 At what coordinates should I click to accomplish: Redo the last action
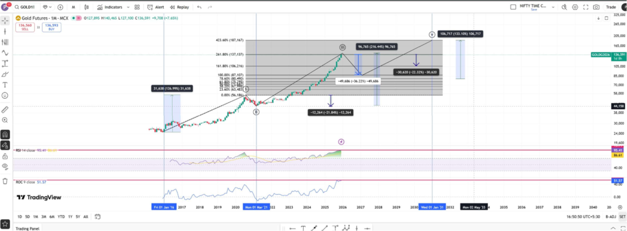point(210,7)
